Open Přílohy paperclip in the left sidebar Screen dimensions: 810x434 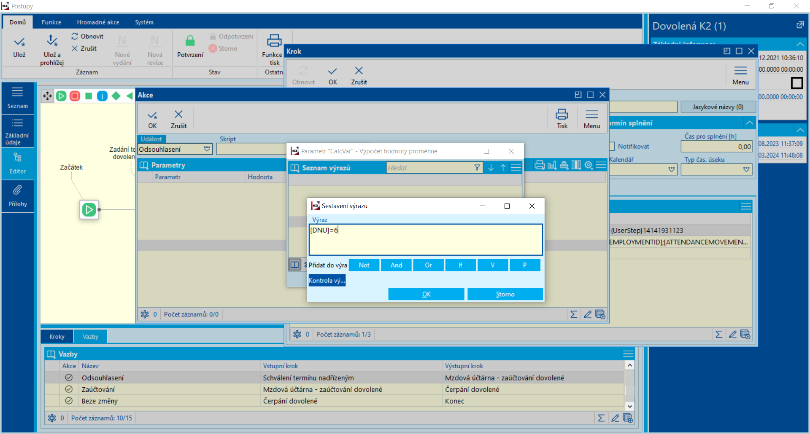pyautogui.click(x=18, y=196)
